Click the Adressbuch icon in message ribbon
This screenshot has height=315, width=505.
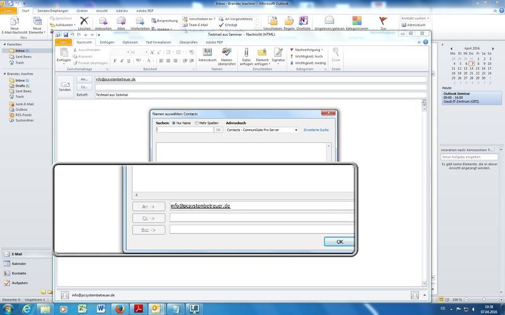207,53
